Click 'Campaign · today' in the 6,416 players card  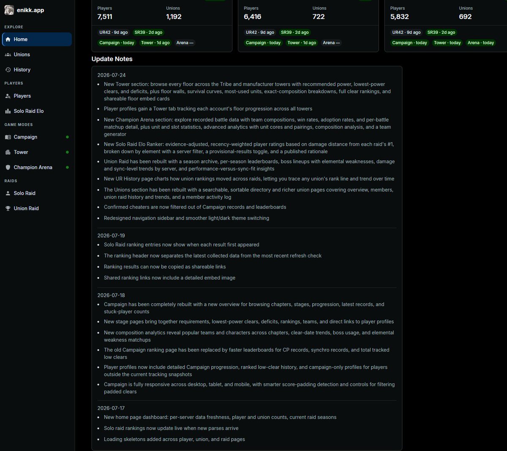point(263,43)
